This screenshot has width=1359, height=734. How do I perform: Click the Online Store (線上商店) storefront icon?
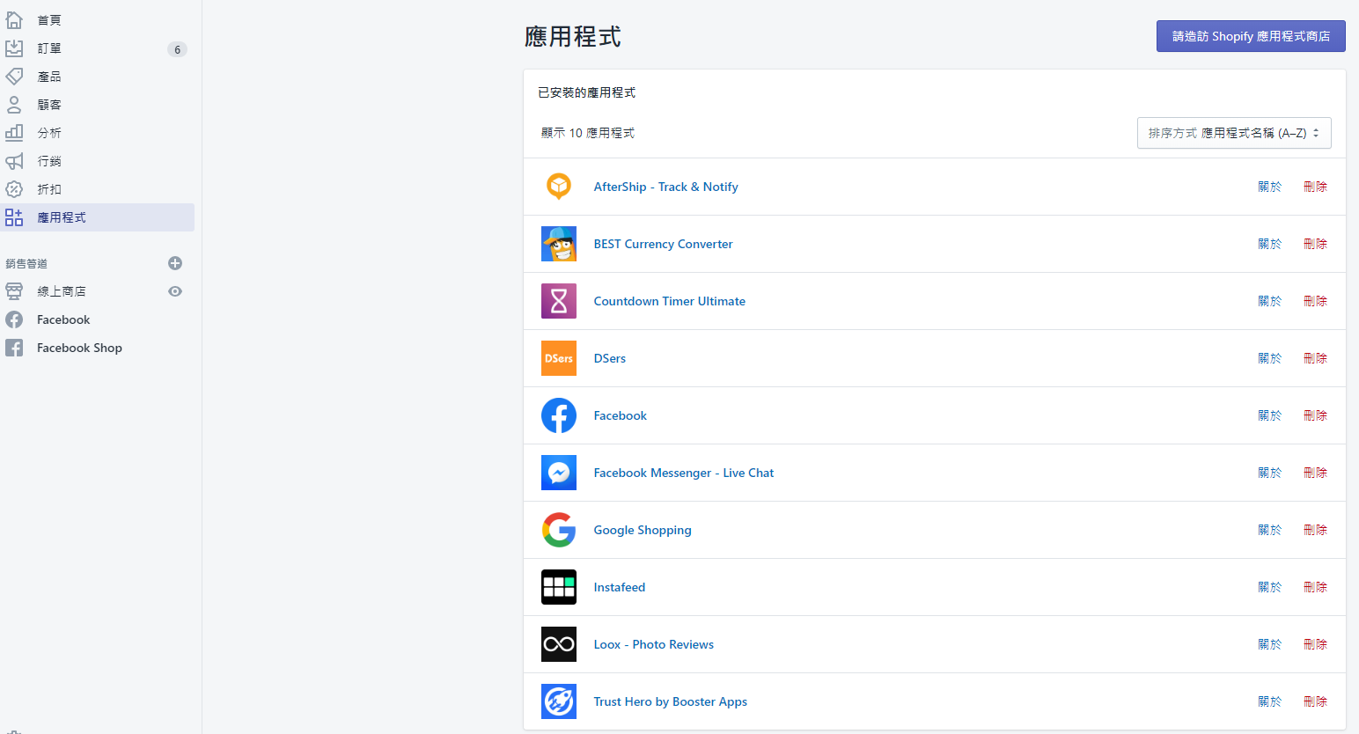14,291
